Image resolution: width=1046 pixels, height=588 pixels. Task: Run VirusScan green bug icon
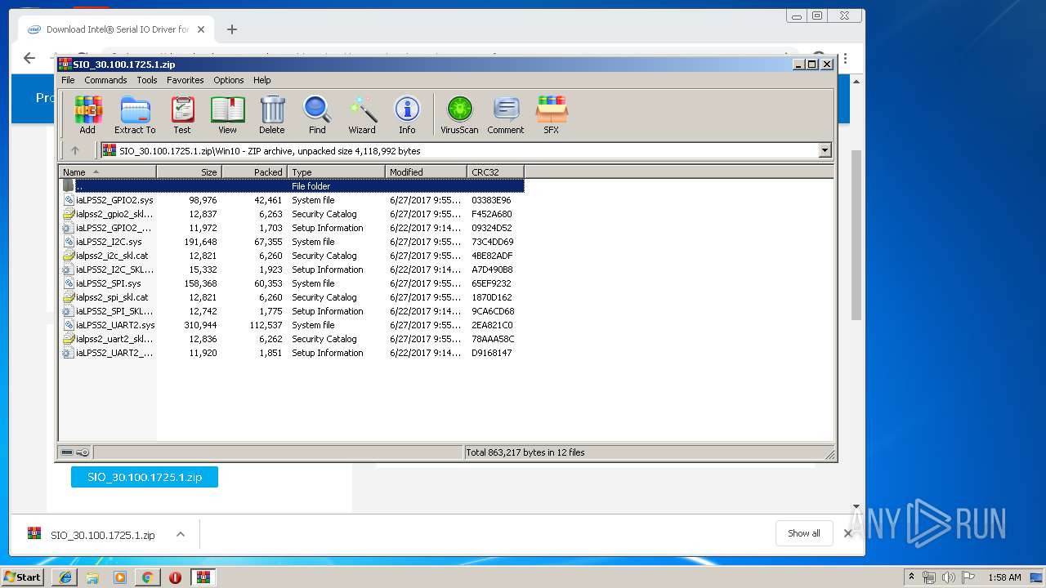tap(459, 114)
